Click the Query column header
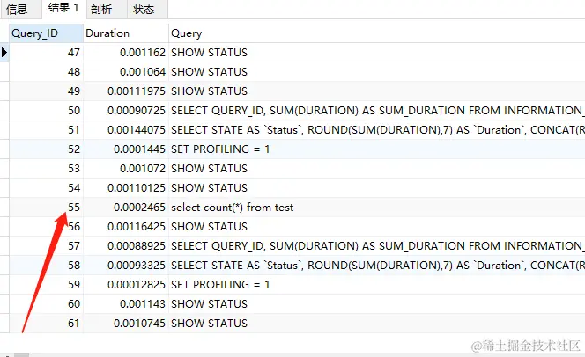This screenshot has width=585, height=357. [x=377, y=33]
